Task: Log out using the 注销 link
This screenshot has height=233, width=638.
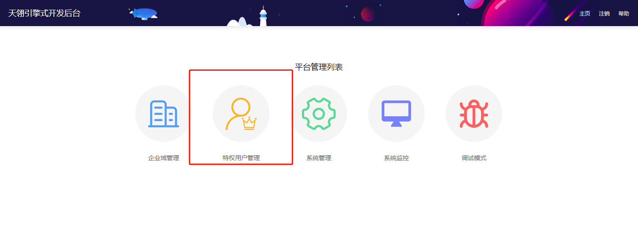Action: pyautogui.click(x=604, y=14)
